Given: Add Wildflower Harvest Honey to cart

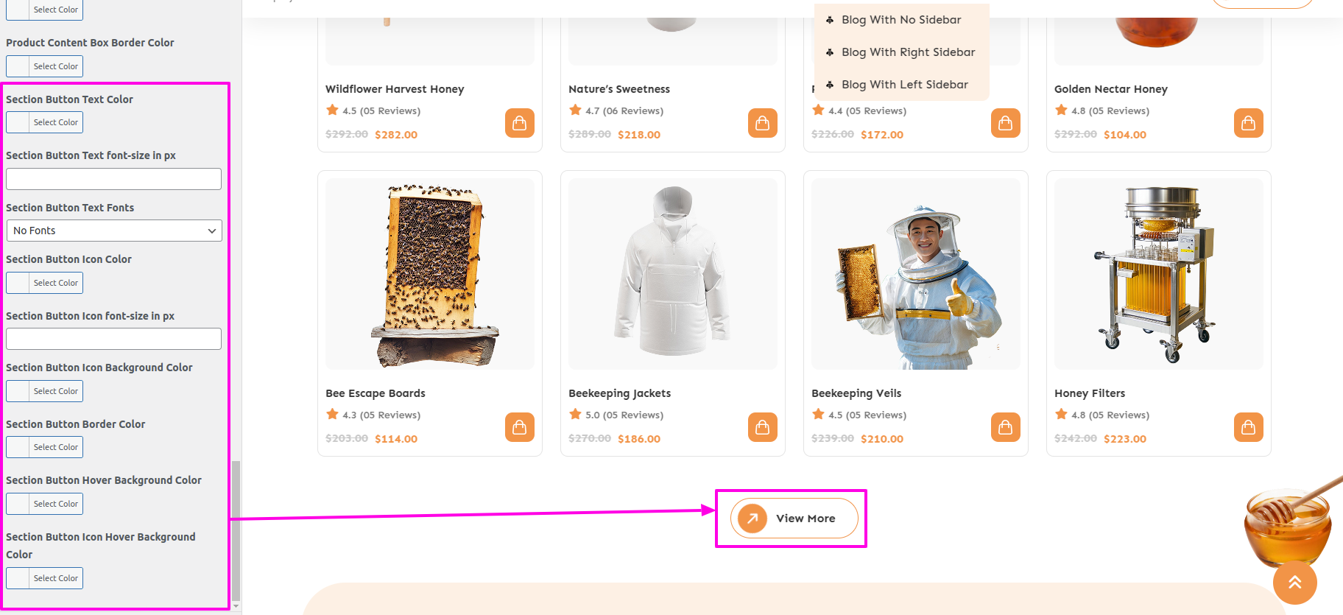Looking at the screenshot, I should [519, 123].
